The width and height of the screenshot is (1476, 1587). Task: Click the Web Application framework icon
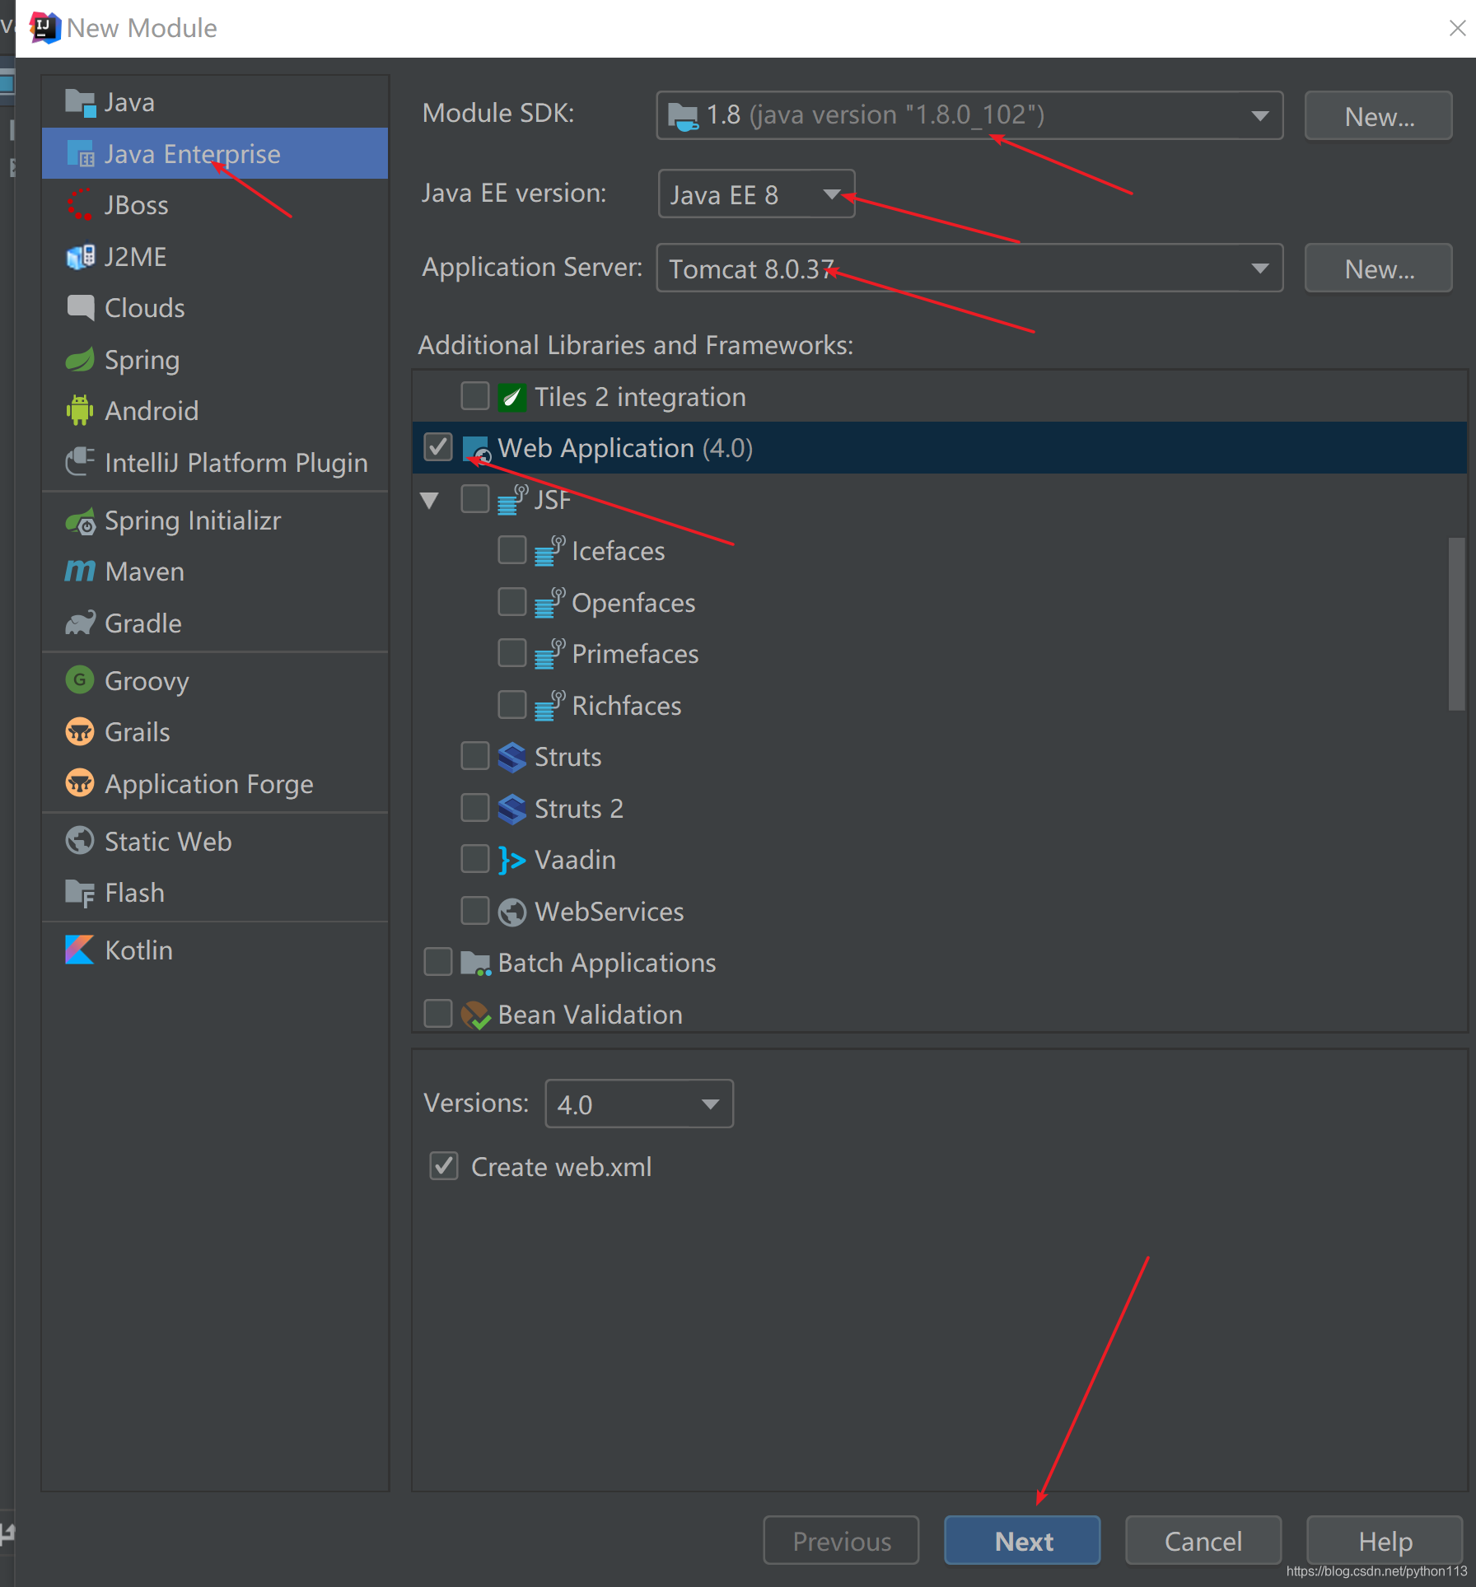click(x=477, y=449)
